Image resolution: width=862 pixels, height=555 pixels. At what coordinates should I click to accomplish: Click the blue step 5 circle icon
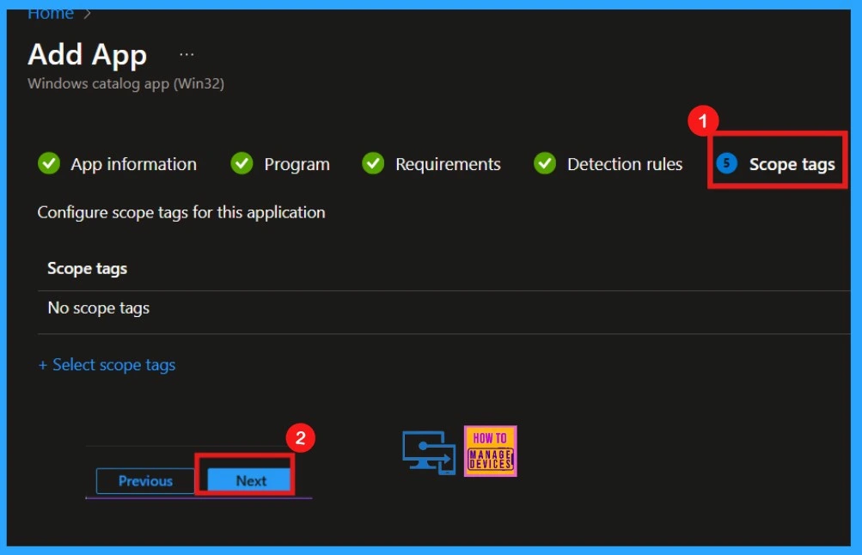coord(726,163)
